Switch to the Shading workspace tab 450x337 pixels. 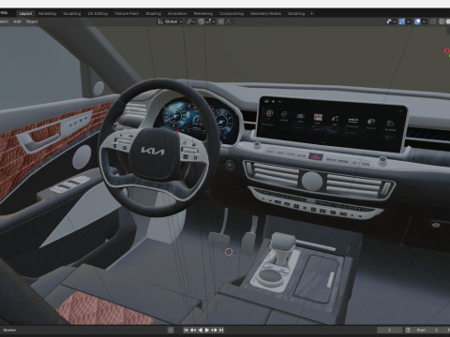point(153,14)
